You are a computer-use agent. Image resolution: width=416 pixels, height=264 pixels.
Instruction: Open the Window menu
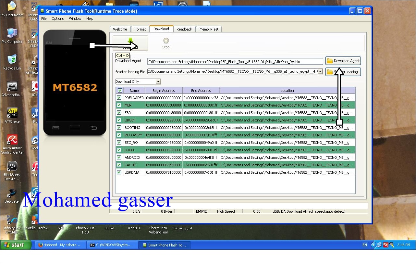pyautogui.click(x=75, y=19)
